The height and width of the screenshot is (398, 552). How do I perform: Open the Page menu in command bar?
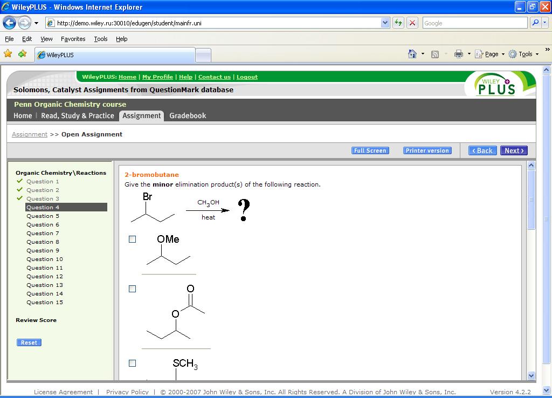(x=489, y=54)
